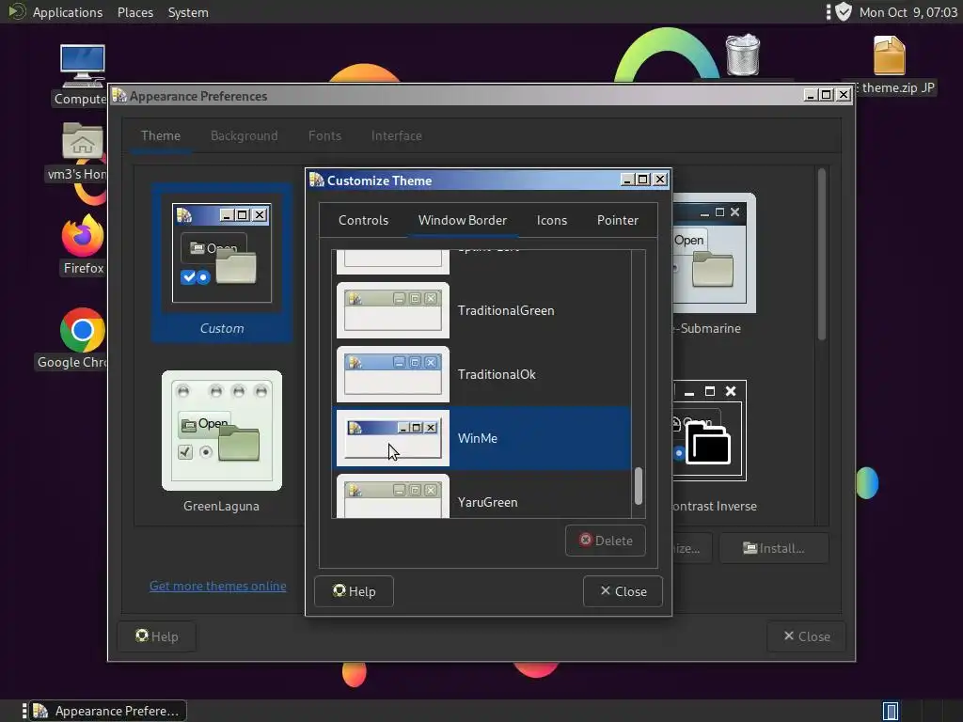Select the TraditionalGreen window border
Image resolution: width=963 pixels, height=722 pixels.
[x=481, y=310]
